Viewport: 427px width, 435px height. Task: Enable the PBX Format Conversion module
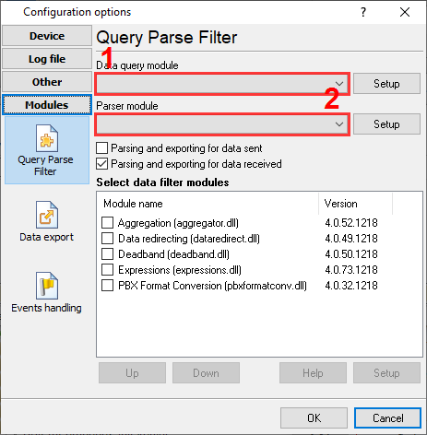click(x=107, y=286)
